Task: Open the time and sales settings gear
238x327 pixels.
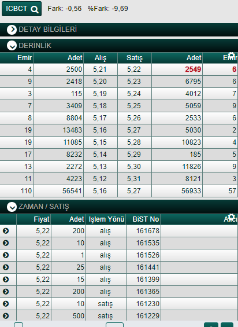Action: tap(231, 217)
